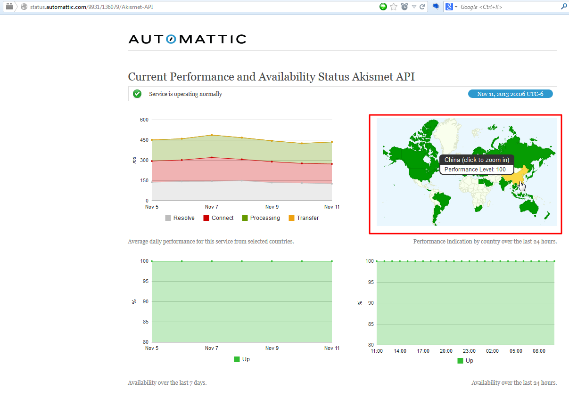Click the blue bird extension icon
Screen dimensions: 569x397
[436, 7]
